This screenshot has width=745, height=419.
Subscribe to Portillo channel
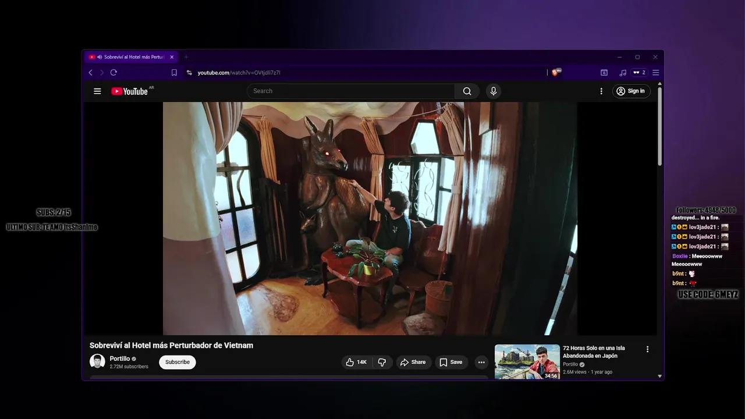coord(178,362)
